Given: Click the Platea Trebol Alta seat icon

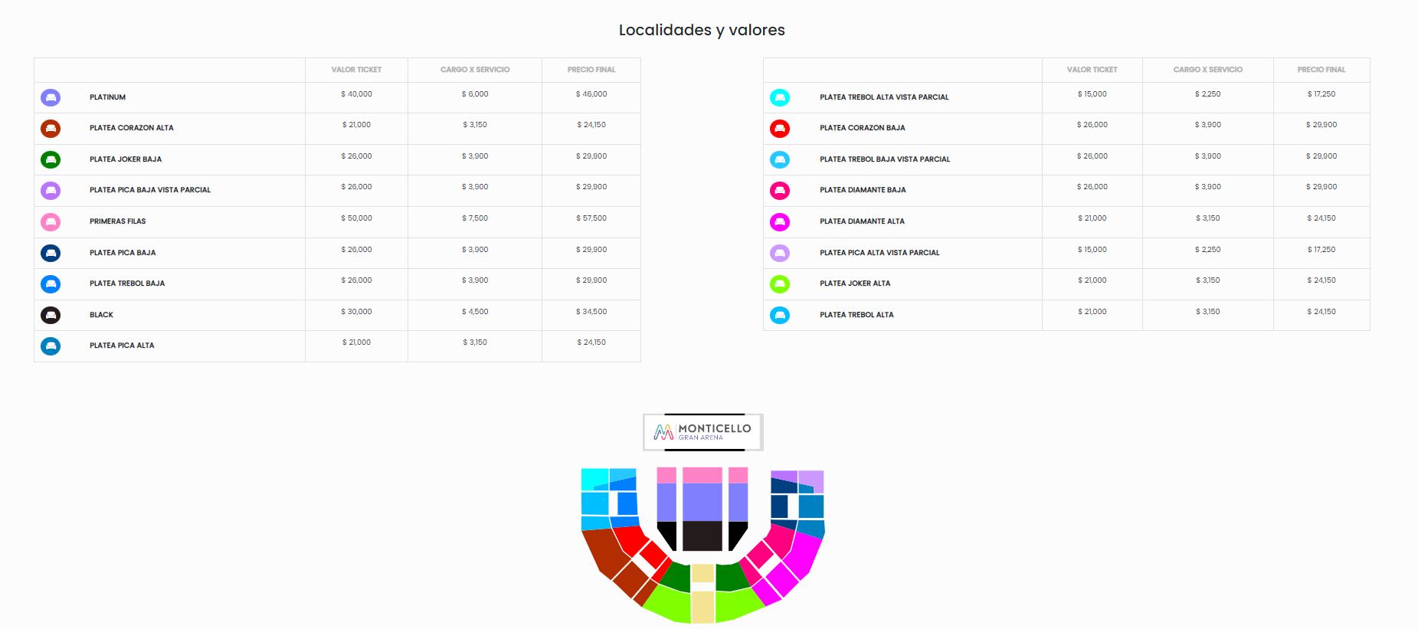Looking at the screenshot, I should 779,315.
